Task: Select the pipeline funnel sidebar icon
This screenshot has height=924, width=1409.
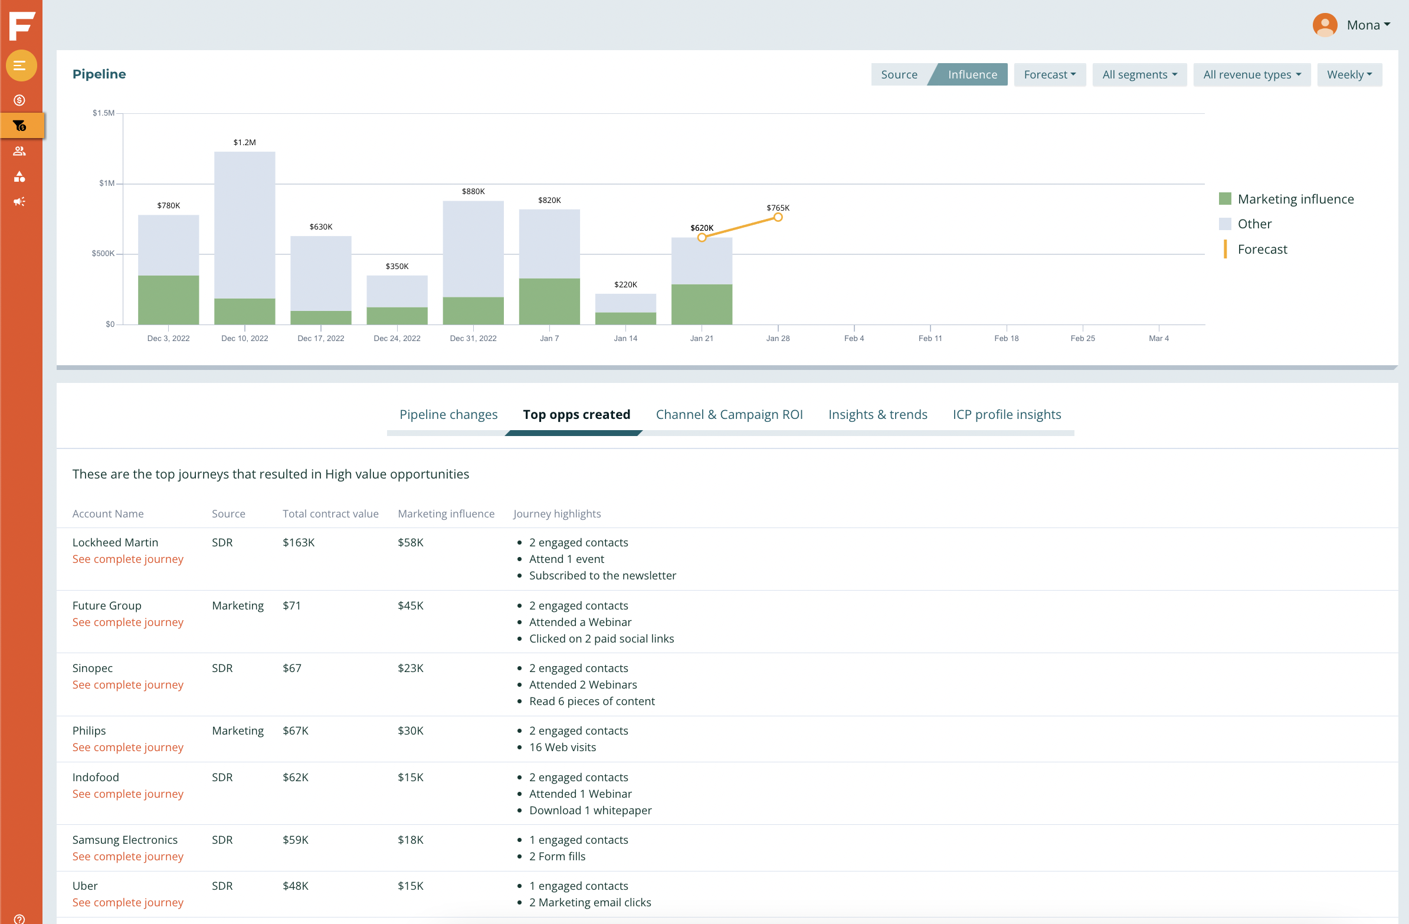Action: (19, 126)
